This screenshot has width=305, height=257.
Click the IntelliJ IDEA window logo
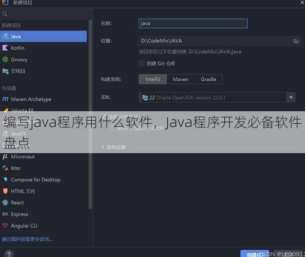5,3
